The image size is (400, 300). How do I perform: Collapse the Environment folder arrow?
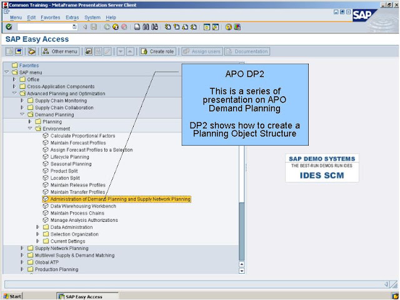tap(30, 128)
